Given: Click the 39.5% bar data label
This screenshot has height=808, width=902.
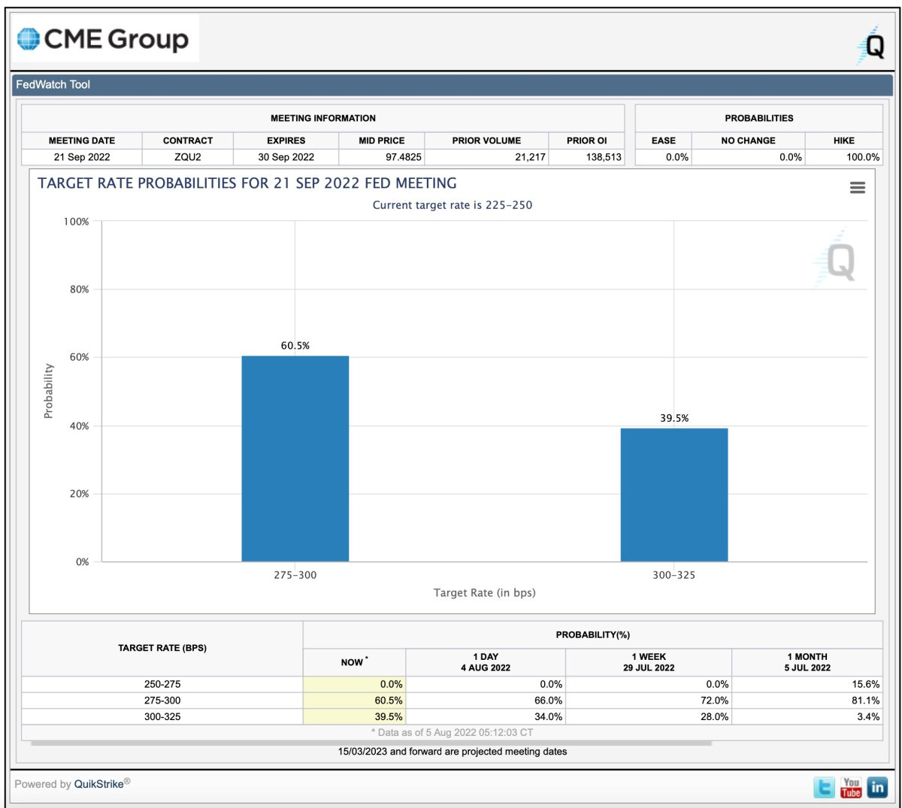Looking at the screenshot, I should click(x=674, y=418).
